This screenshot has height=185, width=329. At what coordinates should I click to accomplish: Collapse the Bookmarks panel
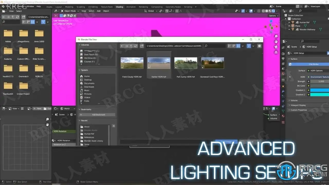[86, 109]
